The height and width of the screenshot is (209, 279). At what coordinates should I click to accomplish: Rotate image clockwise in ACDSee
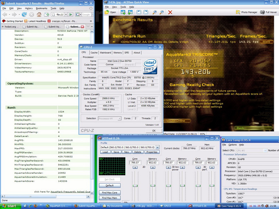(146, 12)
